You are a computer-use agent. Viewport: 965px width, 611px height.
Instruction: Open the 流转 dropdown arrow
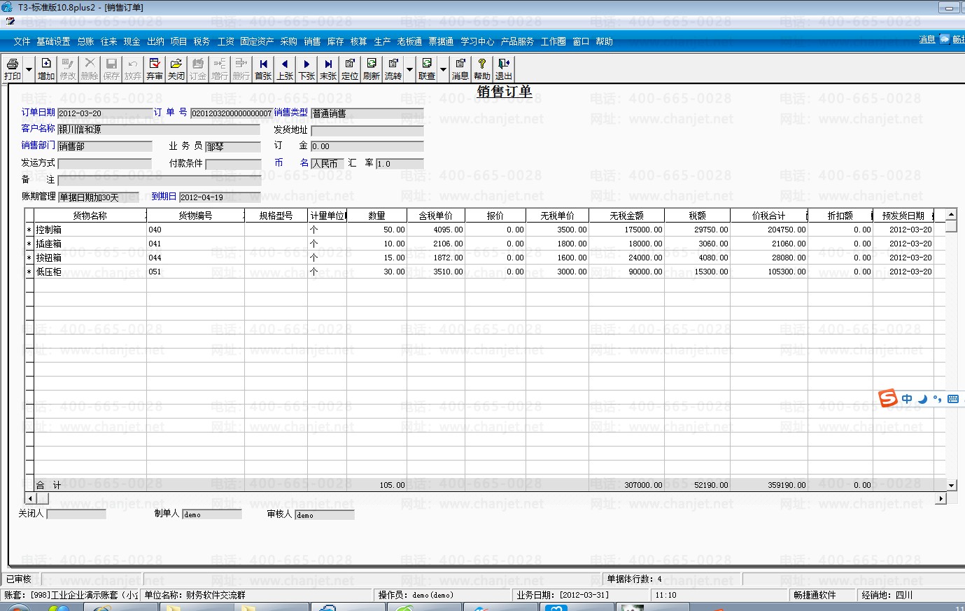(x=409, y=69)
